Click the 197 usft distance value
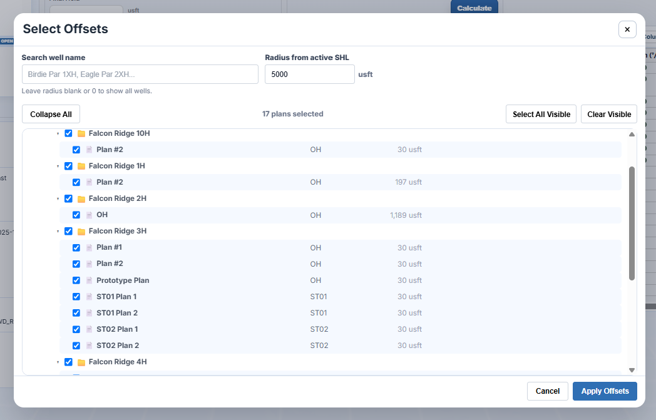The width and height of the screenshot is (656, 420). (x=408, y=182)
